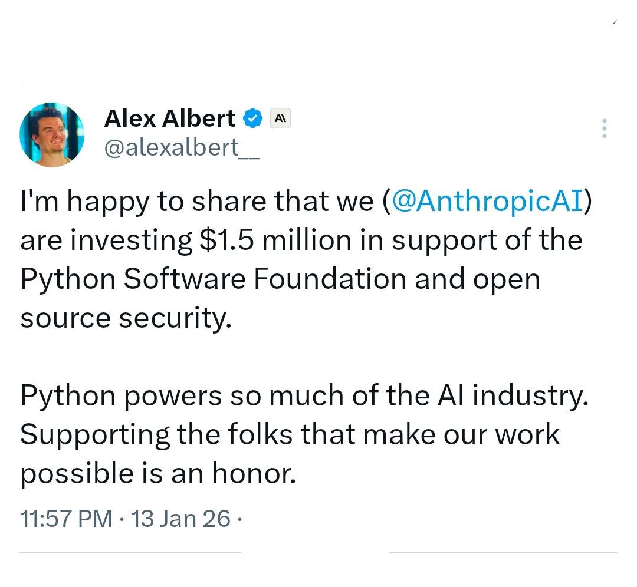The height and width of the screenshot is (587, 637).
Task: Click the blue verified checkmark badge
Action: click(253, 118)
